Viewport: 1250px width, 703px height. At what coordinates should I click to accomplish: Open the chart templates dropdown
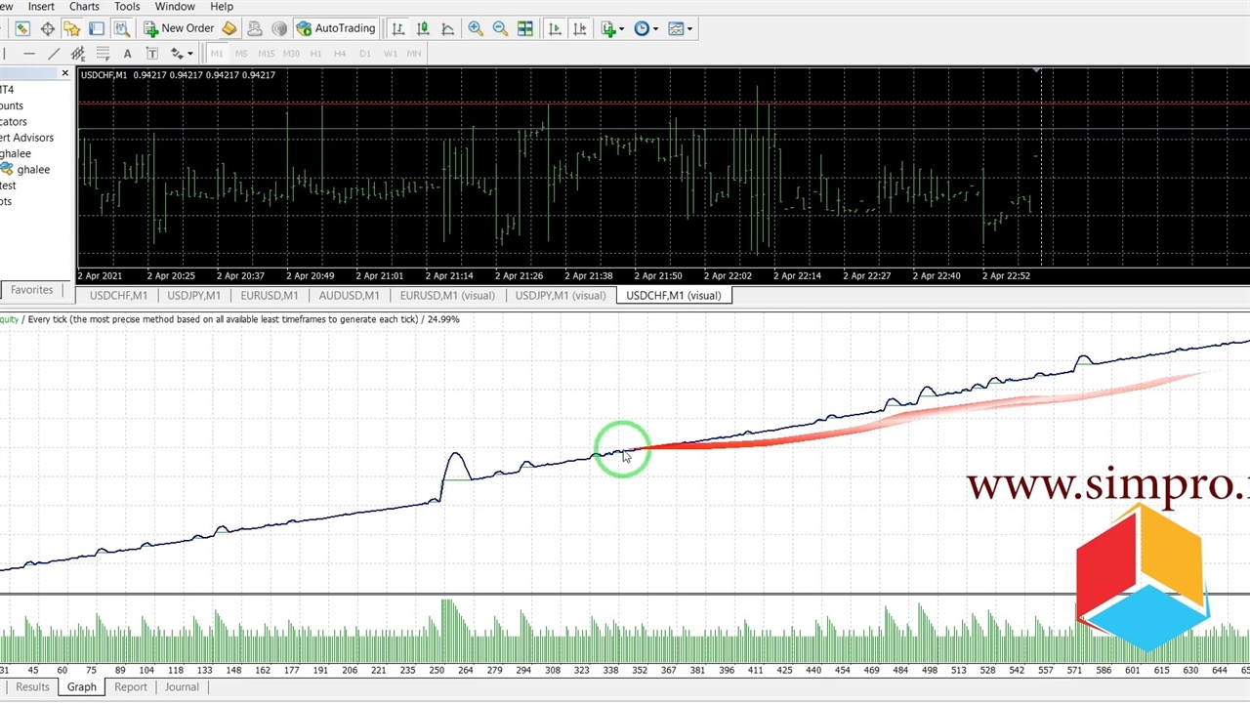pos(680,28)
